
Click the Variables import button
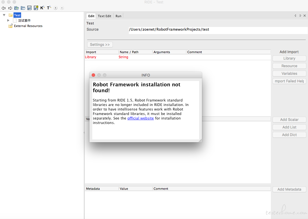pyautogui.click(x=289, y=73)
